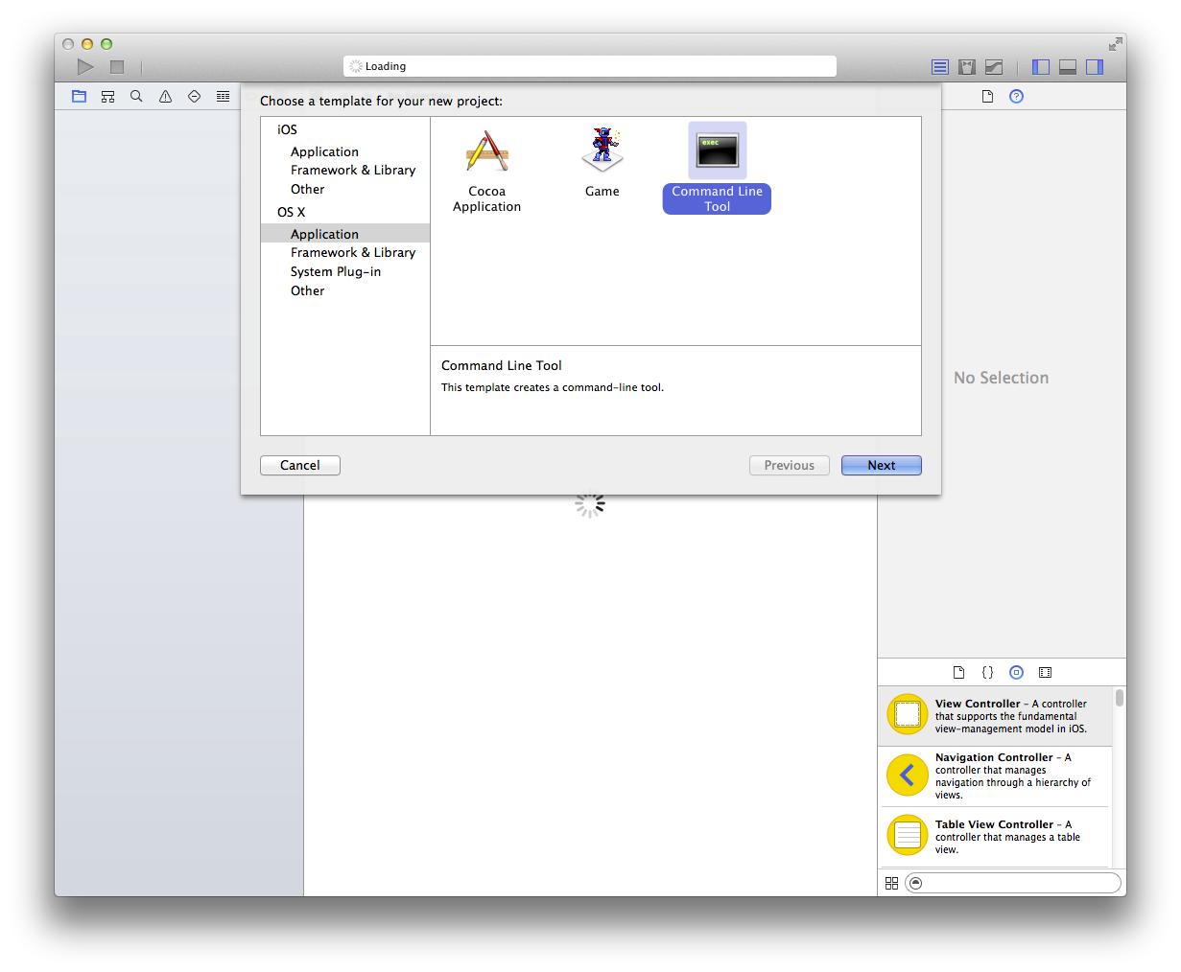
Task: Select System Plug-in under OS X
Action: (345, 271)
